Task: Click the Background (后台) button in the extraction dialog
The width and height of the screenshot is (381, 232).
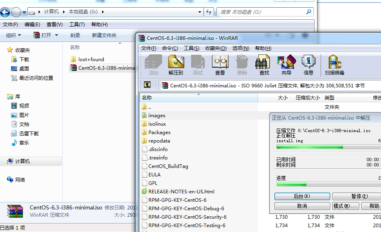Action: coord(302,196)
